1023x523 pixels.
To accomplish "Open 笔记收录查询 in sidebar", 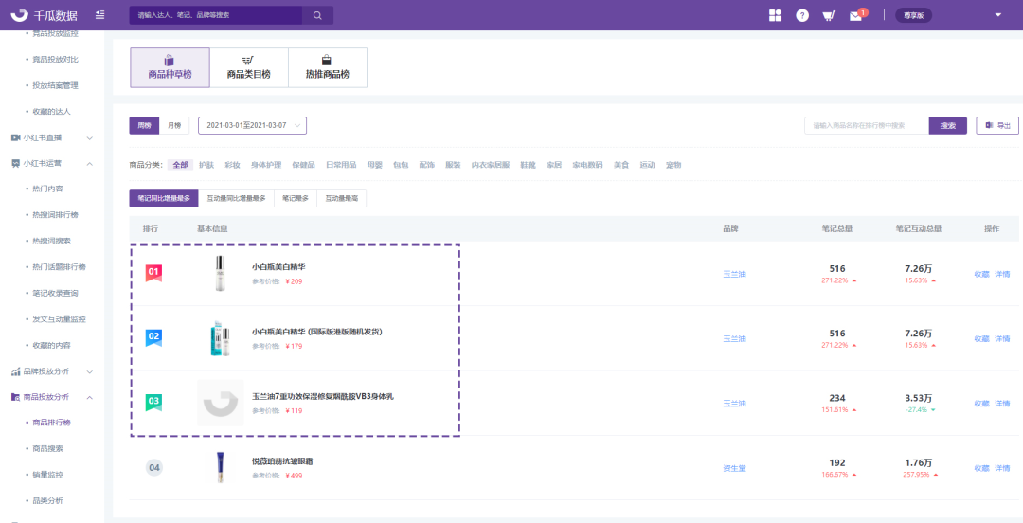I will coord(55,293).
